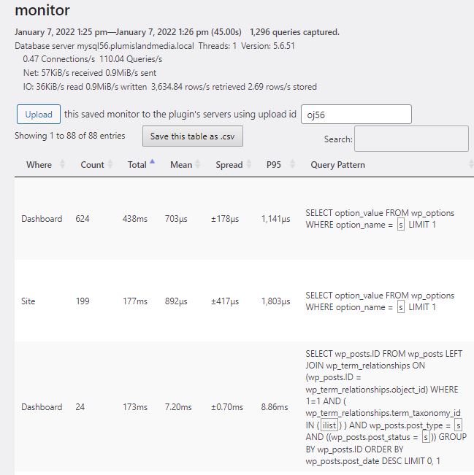Save this table as .csv

(x=193, y=136)
